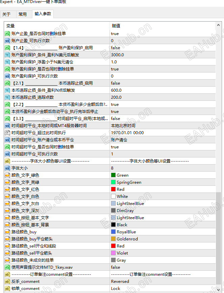Screen dimensions: 224x293
Task: Click the icon beside 【2.2】本货币盈利多少金额后自
Action: pos(7,105)
